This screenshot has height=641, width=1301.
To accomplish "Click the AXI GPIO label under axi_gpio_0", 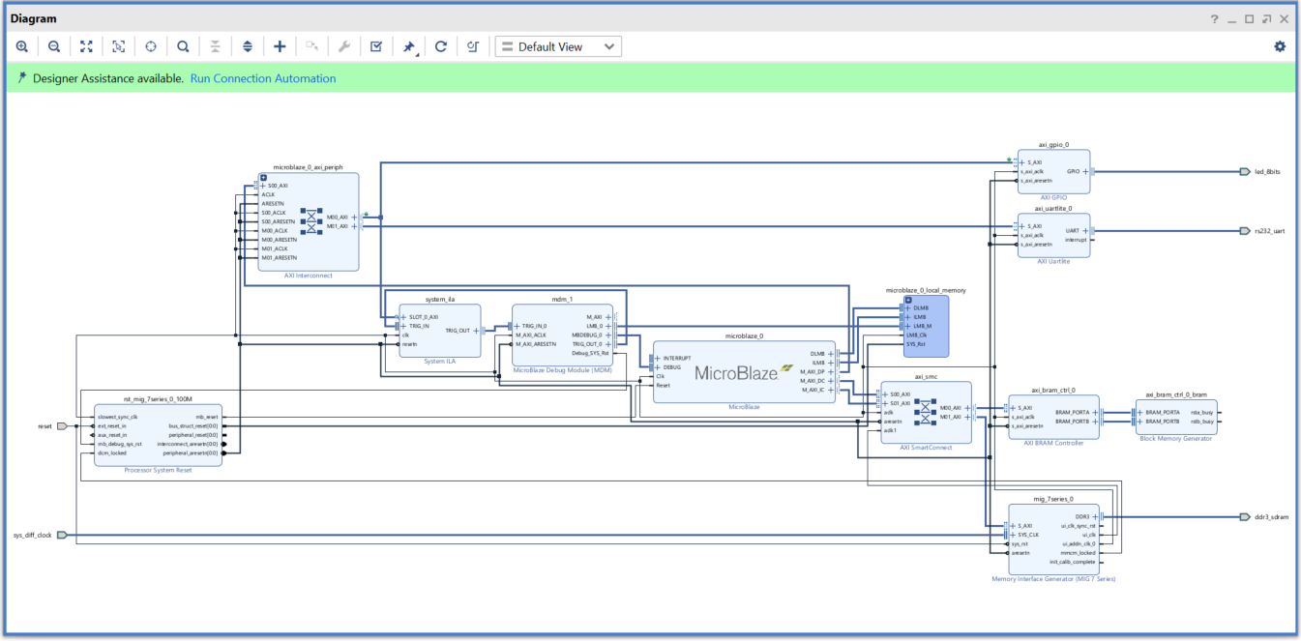I will (x=1052, y=197).
